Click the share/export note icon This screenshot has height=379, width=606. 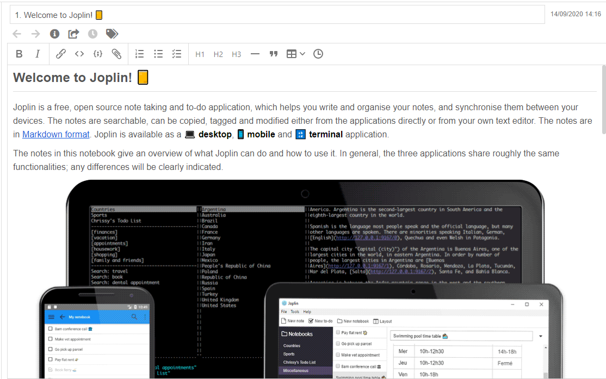[x=73, y=34]
